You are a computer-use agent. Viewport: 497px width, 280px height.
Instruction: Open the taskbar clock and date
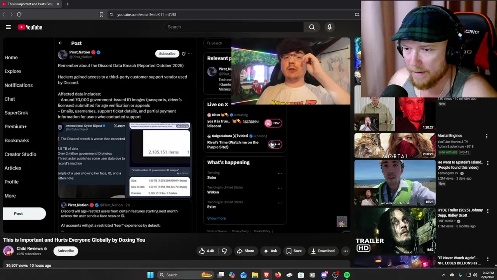pyautogui.click(x=488, y=275)
